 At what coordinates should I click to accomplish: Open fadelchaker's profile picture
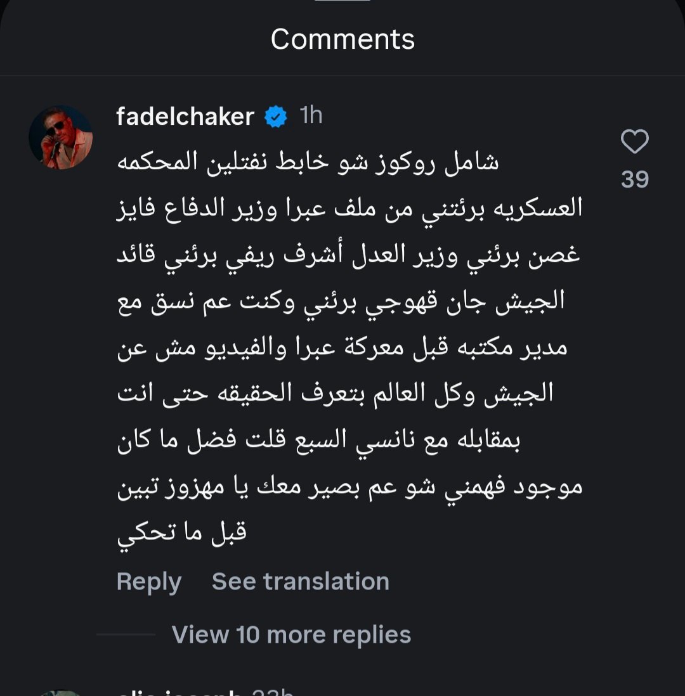point(61,137)
